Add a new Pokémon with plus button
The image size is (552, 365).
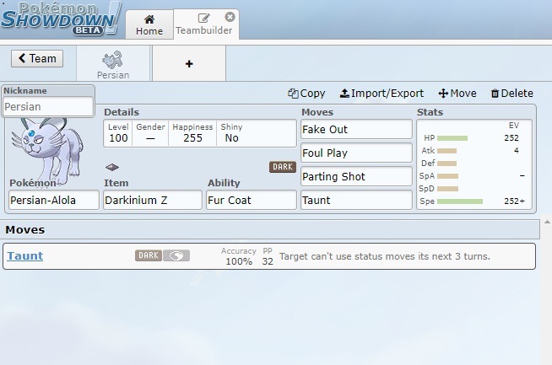188,64
